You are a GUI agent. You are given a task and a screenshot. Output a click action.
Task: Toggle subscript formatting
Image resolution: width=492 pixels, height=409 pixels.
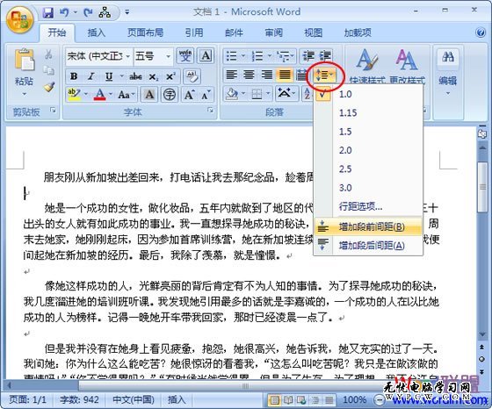tap(153, 76)
